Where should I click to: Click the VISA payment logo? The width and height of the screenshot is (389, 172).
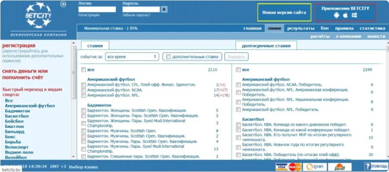[x=281, y=167]
